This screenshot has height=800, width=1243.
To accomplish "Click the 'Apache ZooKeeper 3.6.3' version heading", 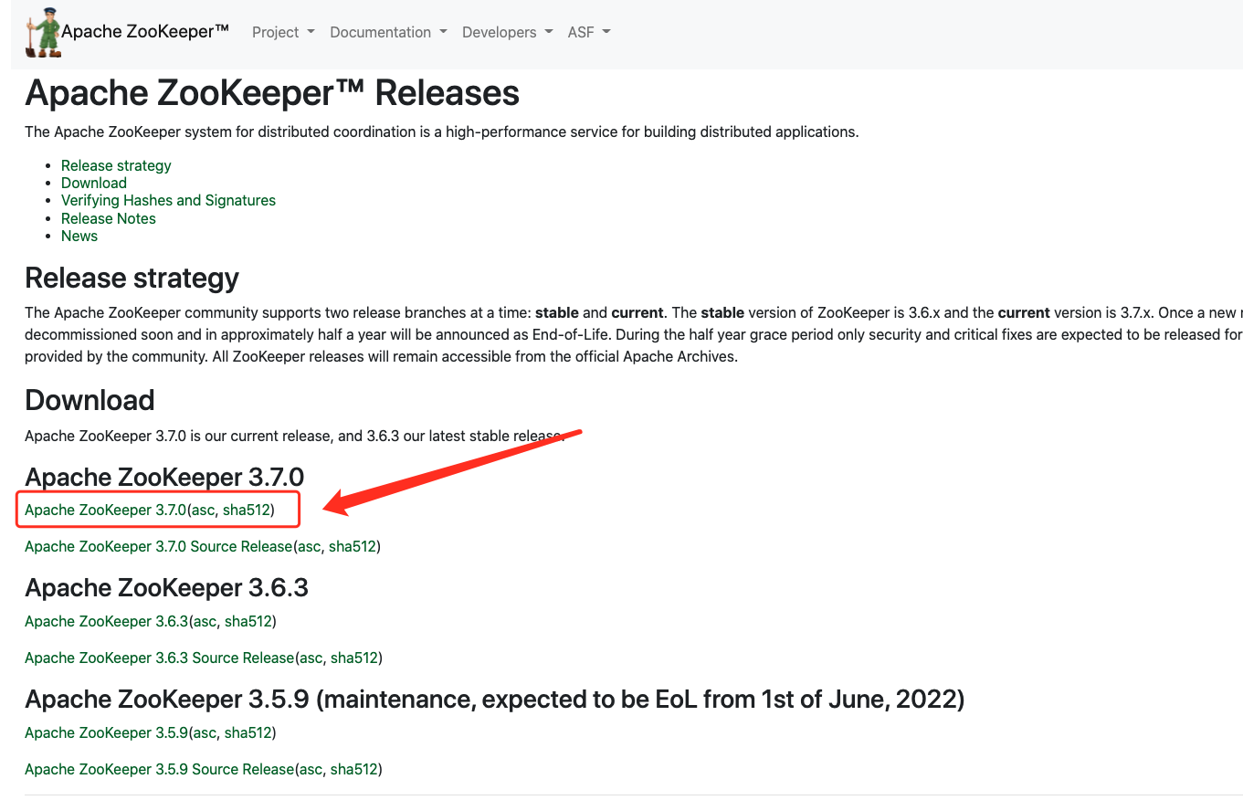I will [x=166, y=588].
